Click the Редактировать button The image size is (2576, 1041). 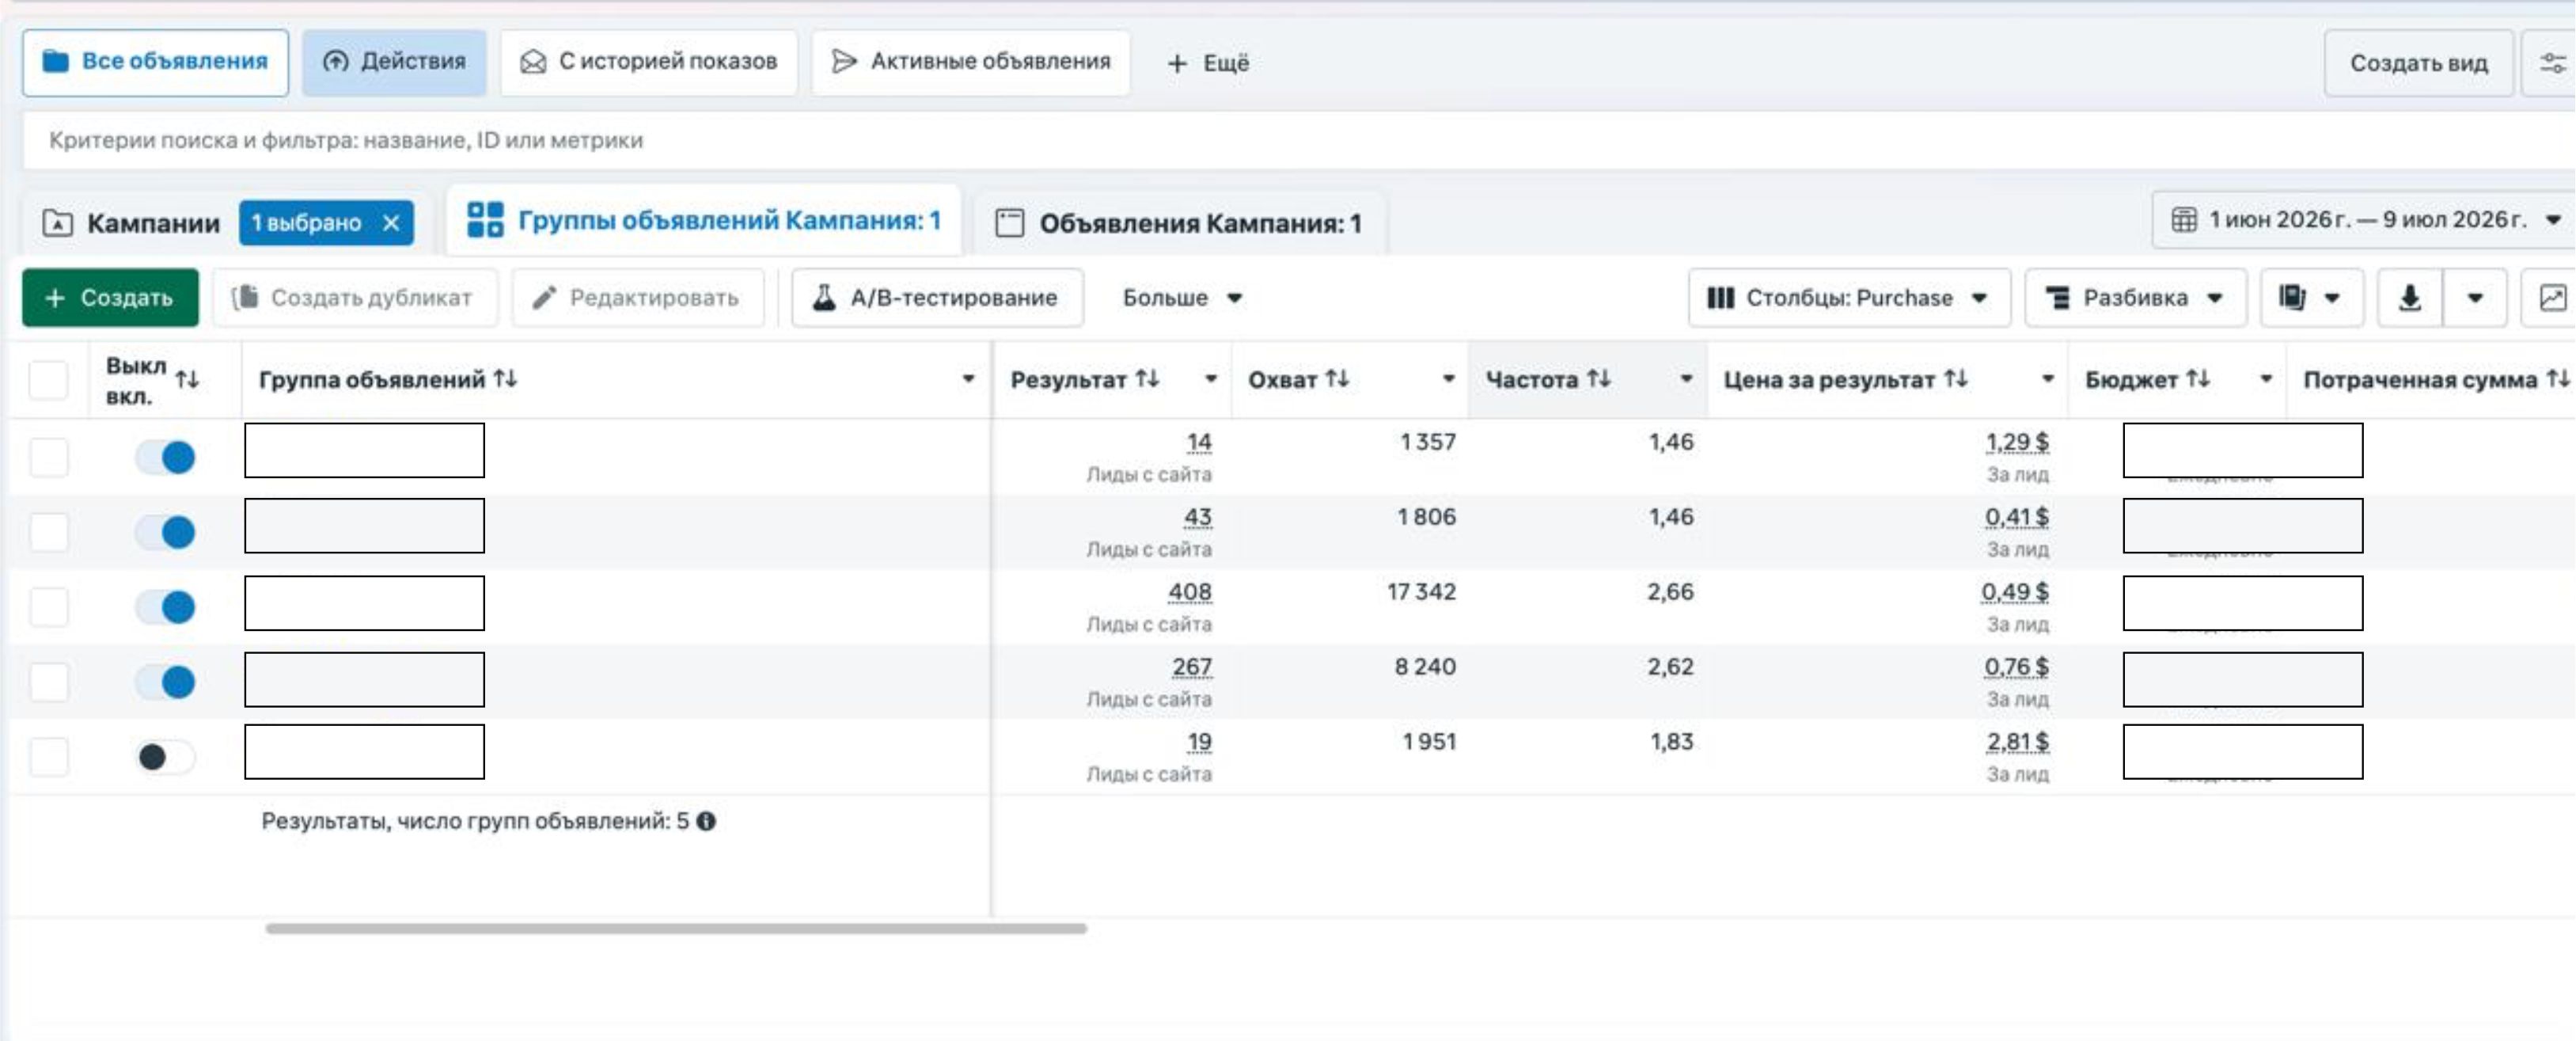click(x=637, y=298)
